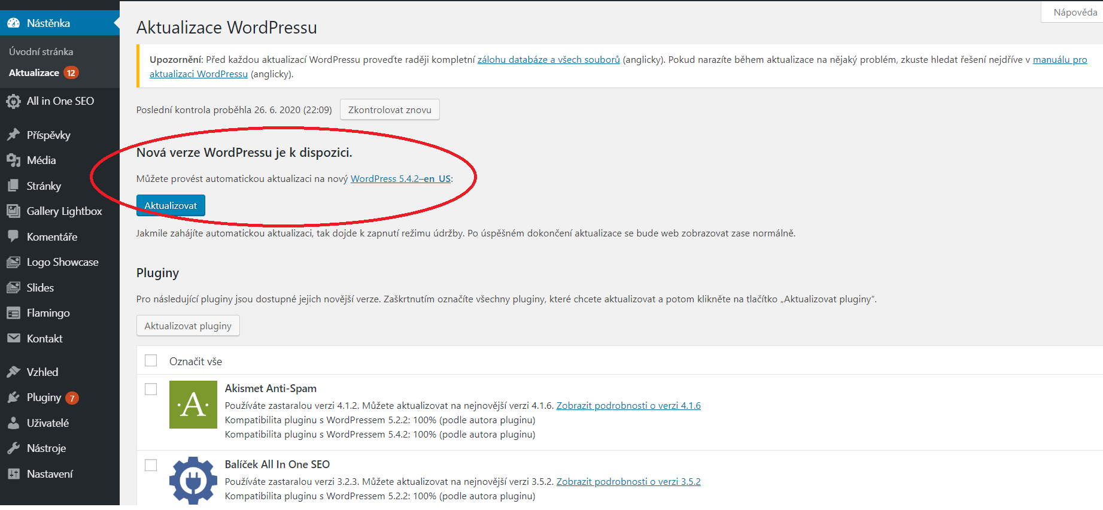Click the Nástroje wrench icon
The image size is (1103, 510).
coord(13,448)
